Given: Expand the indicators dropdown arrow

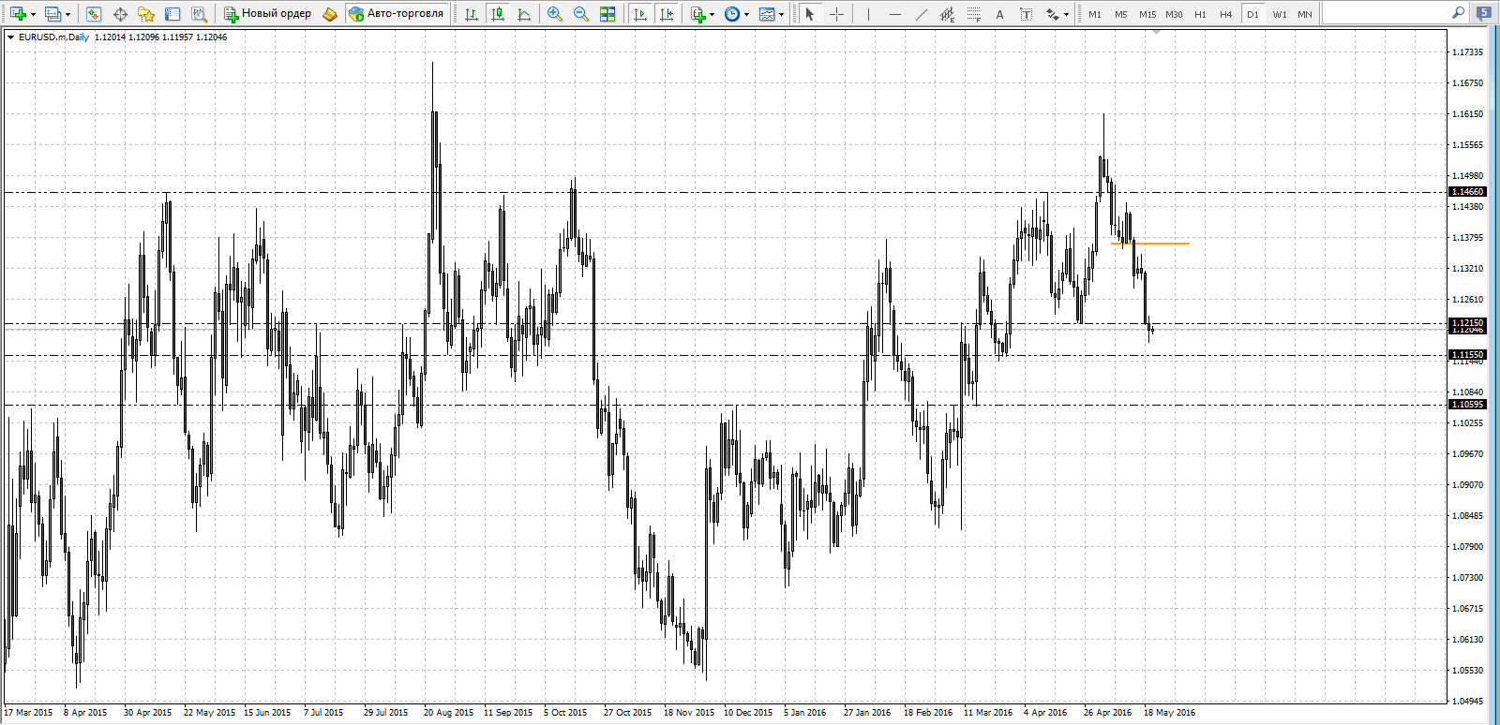Looking at the screenshot, I should [712, 15].
